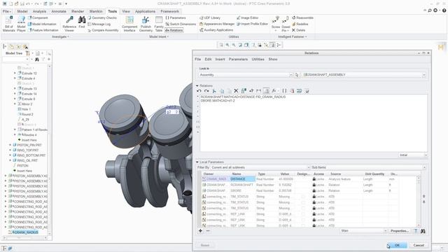
Task: Cut selected relation text
Action: pyautogui.click(x=214, y=91)
